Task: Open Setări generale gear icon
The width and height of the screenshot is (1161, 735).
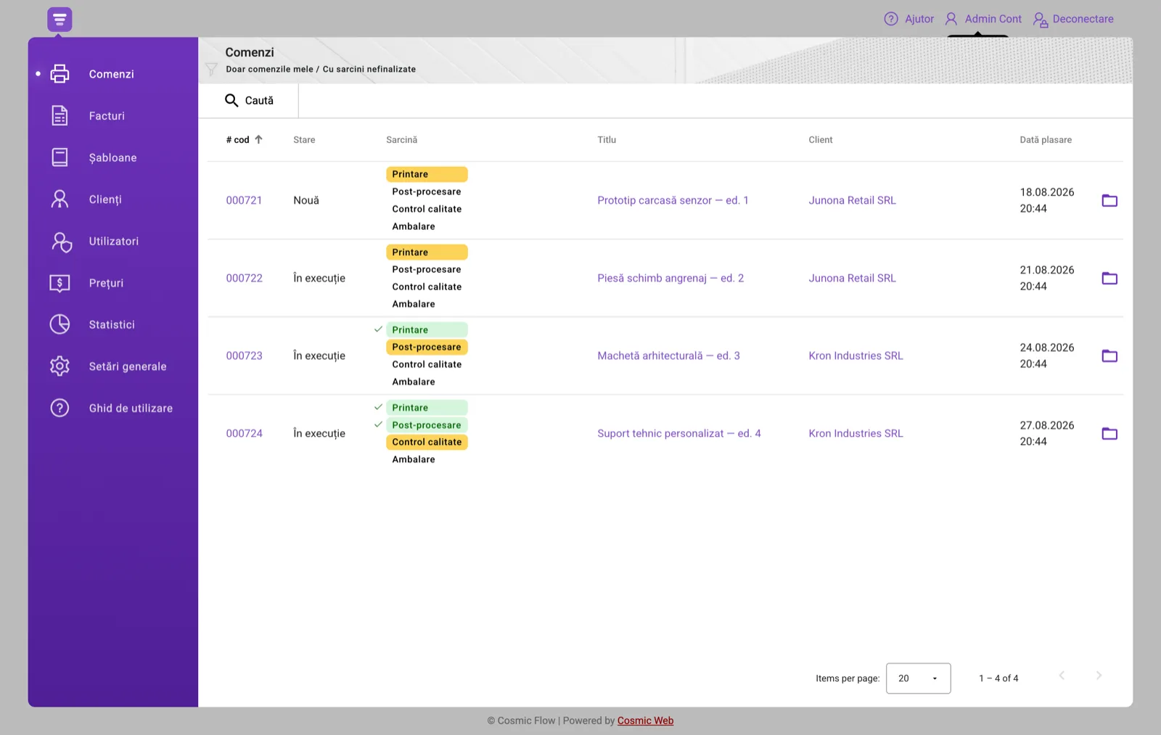Action: click(60, 366)
